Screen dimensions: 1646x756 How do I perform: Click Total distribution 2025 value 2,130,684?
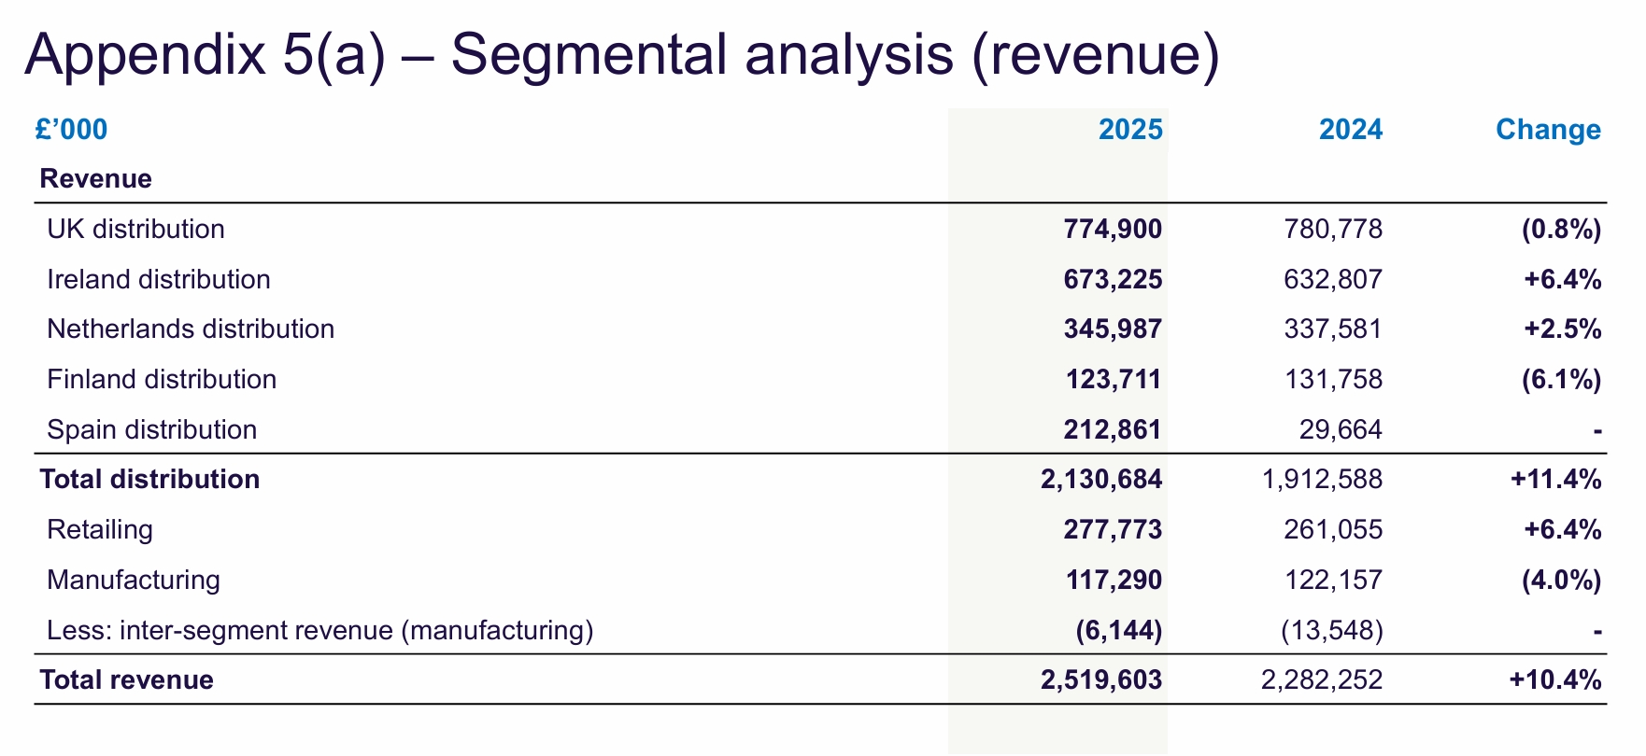coord(1101,480)
